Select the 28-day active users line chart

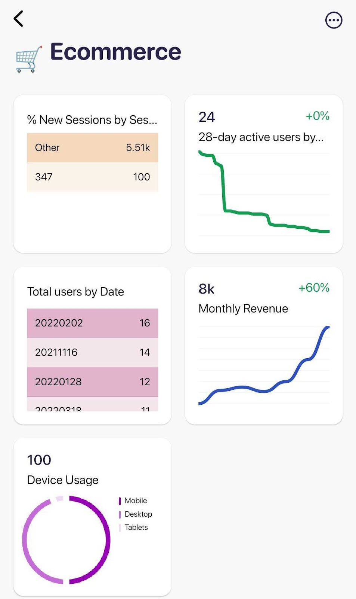point(263,191)
